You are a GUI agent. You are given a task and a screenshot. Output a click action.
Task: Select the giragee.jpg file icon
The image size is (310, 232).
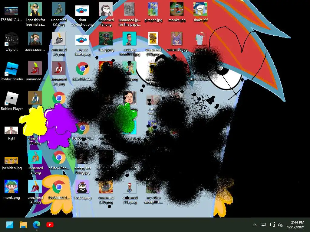coord(153,12)
